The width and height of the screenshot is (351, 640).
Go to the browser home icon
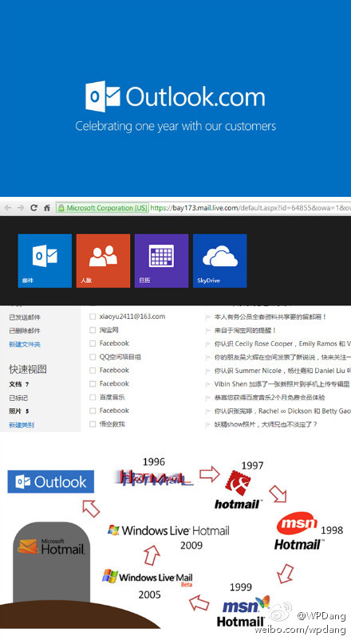point(47,208)
